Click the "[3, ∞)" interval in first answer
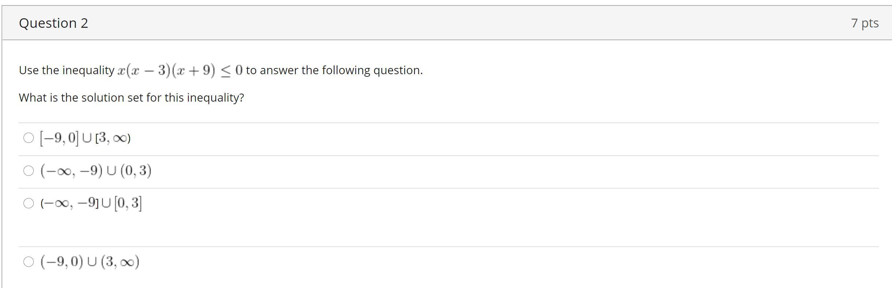Viewport: 892px width, 288px height. tap(113, 138)
